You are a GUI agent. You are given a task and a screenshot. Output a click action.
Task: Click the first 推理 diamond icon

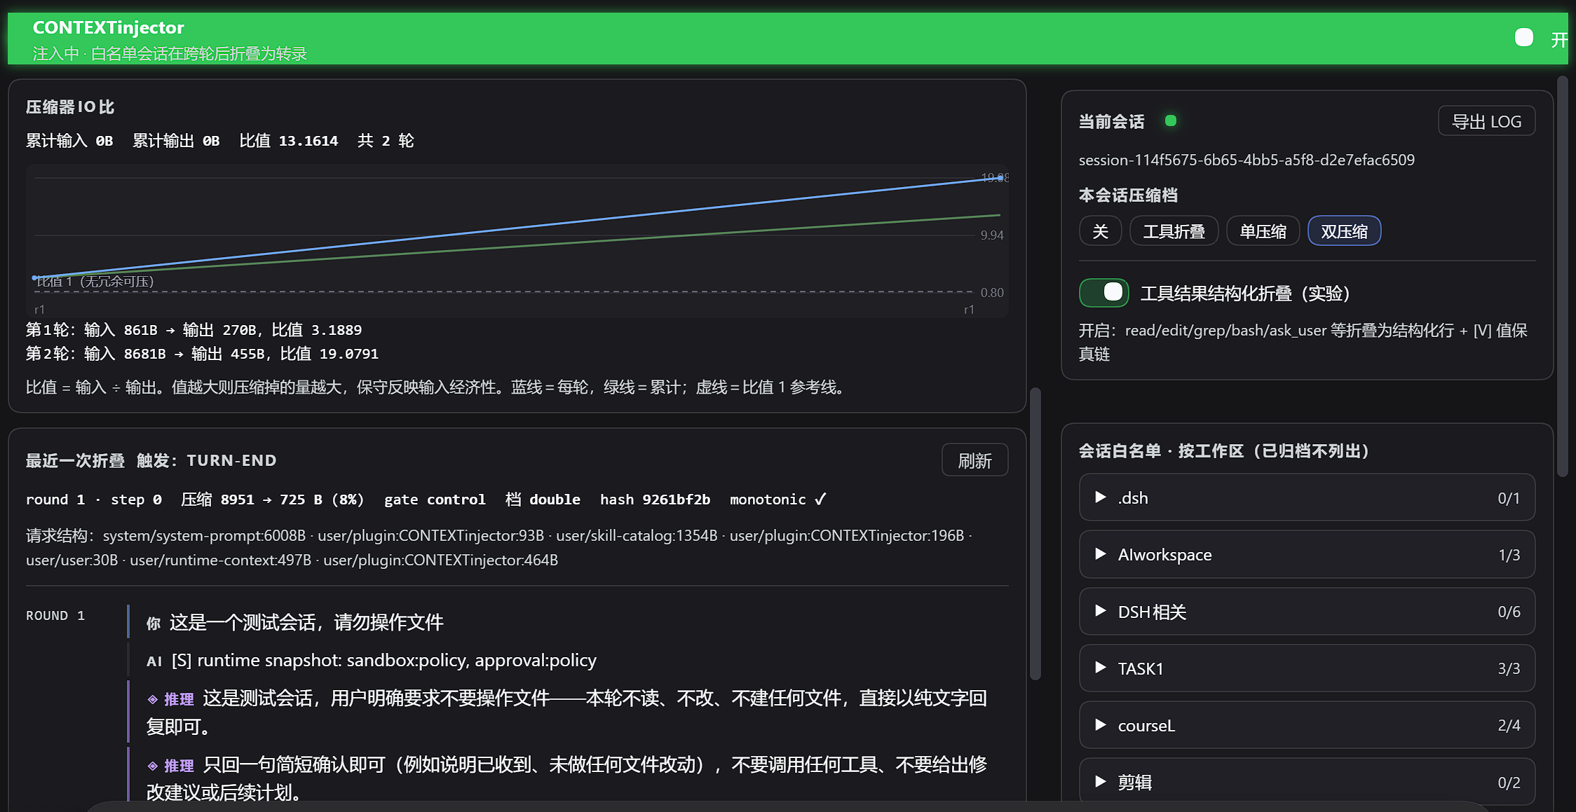(152, 699)
